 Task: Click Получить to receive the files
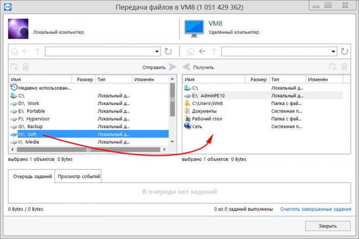(x=198, y=67)
